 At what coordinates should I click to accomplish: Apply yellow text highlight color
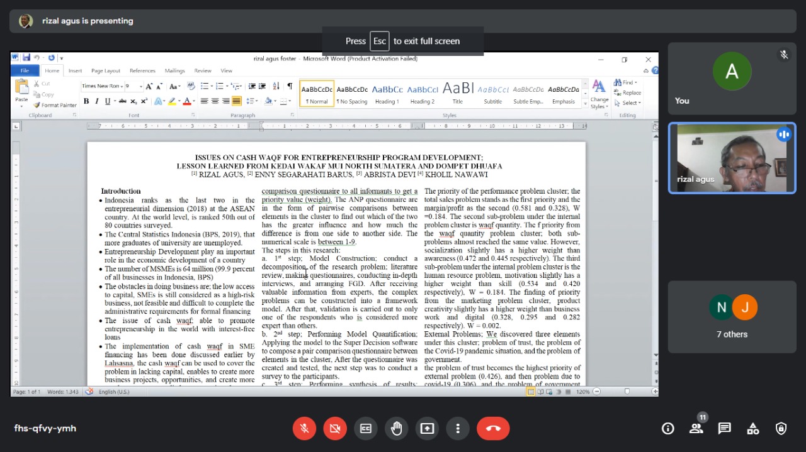(173, 101)
